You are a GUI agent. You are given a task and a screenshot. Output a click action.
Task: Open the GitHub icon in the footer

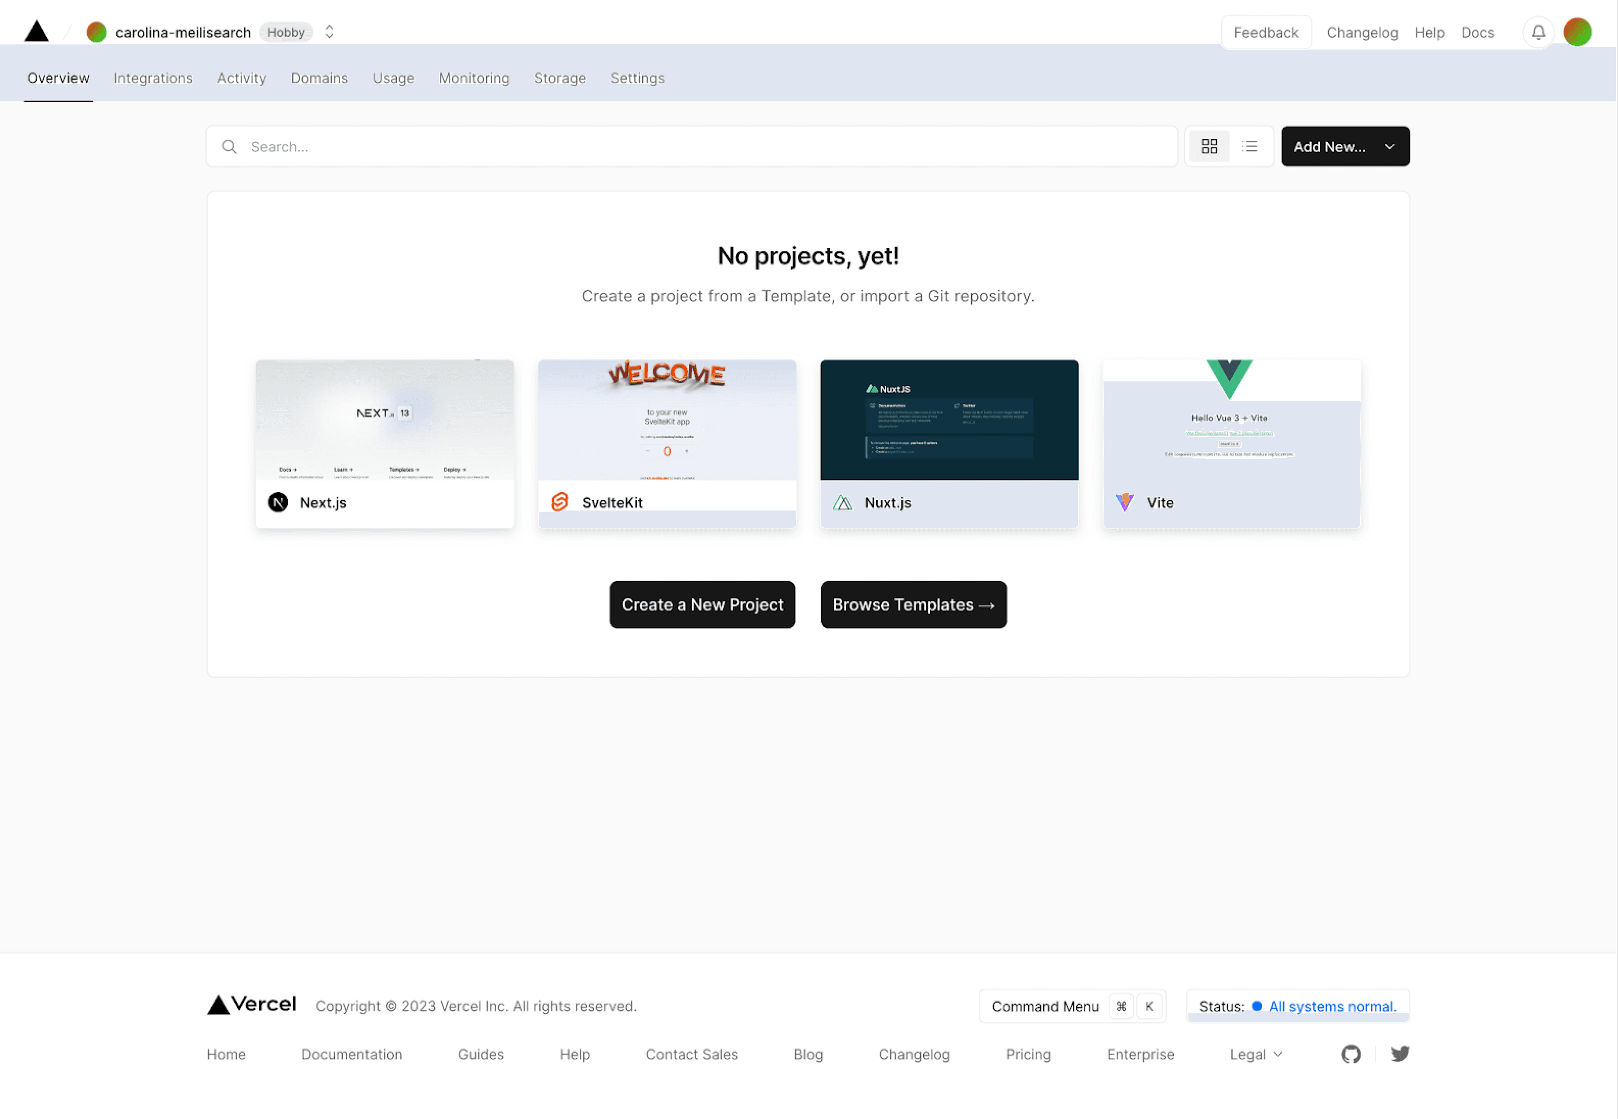(1351, 1055)
